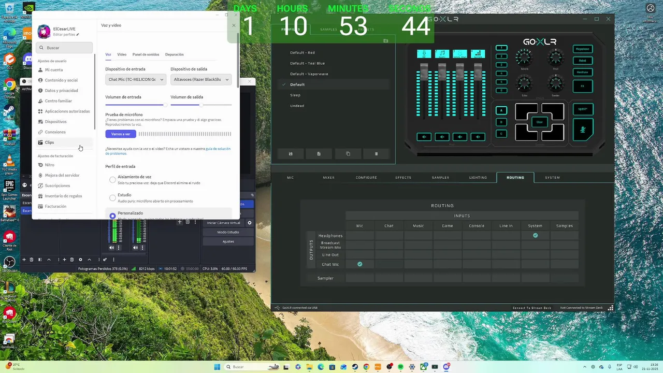The width and height of the screenshot is (663, 373).
Task: Open the OBS Studio desktop shortcut
Action: [9, 263]
